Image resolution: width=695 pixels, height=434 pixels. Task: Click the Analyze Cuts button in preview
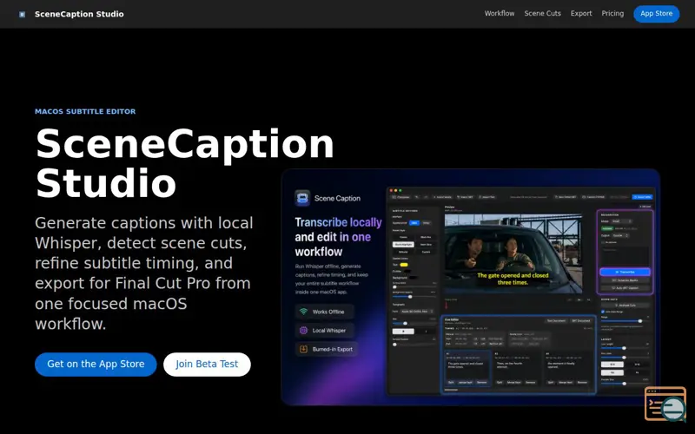click(625, 306)
